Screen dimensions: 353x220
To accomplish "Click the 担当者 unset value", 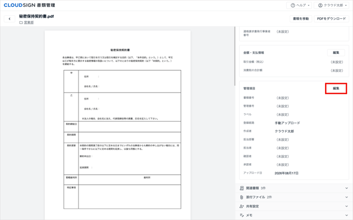I will (x=283, y=148).
